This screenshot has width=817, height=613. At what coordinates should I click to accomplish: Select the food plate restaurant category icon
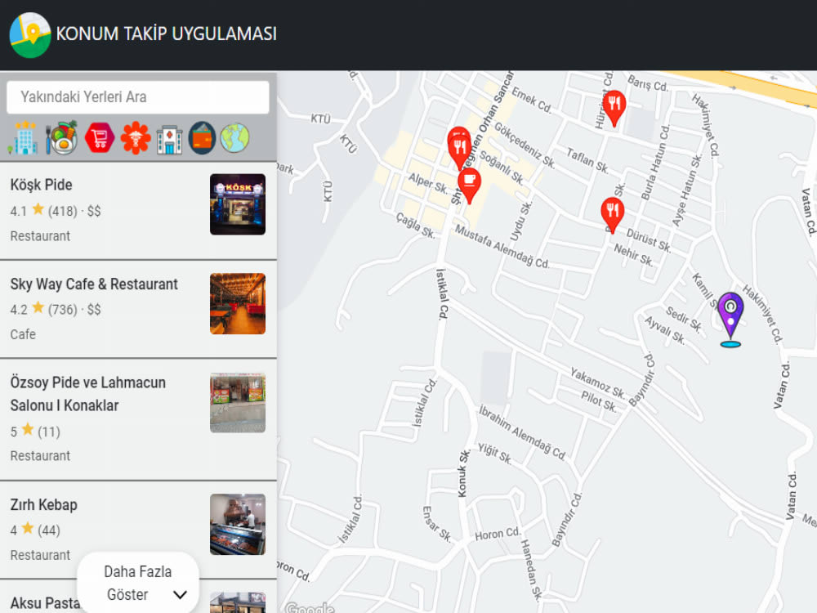[61, 138]
